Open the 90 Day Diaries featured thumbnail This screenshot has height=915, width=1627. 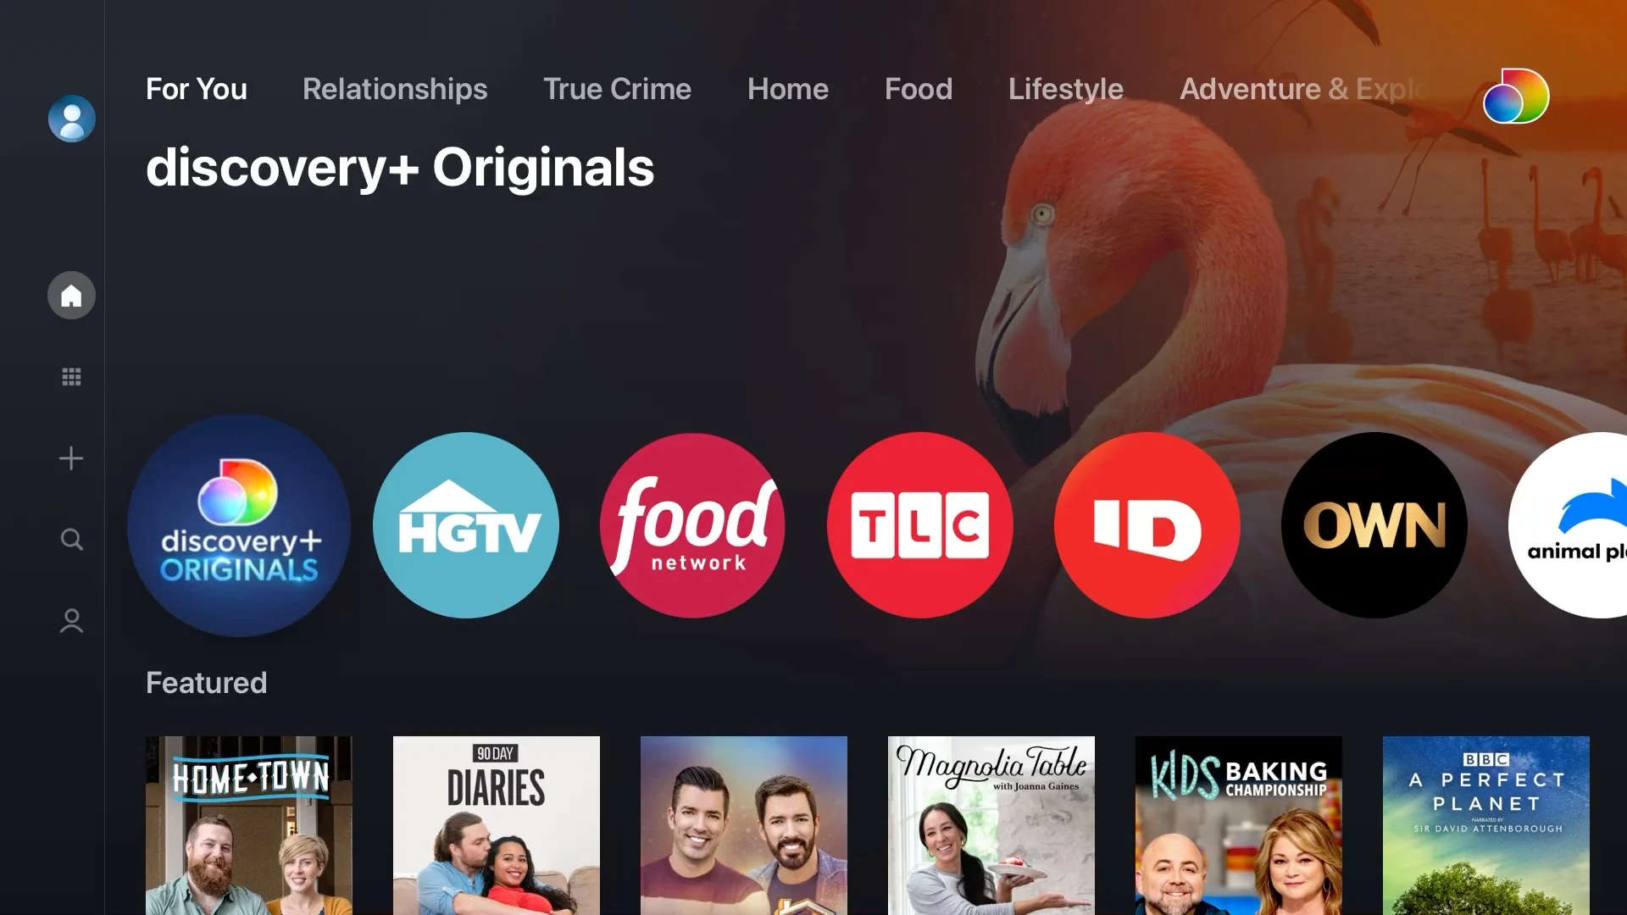(x=496, y=824)
